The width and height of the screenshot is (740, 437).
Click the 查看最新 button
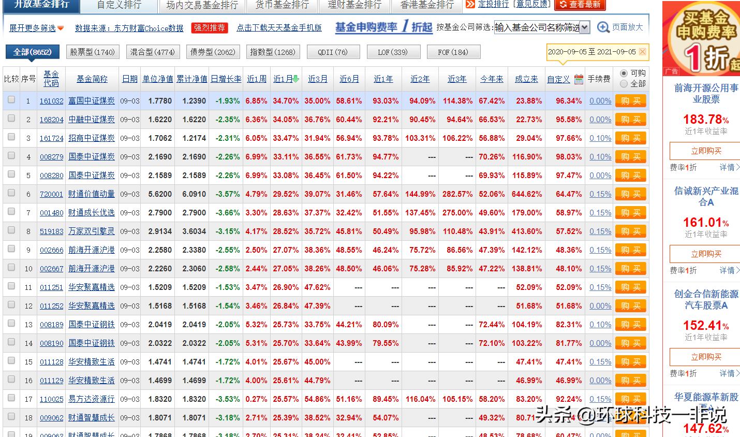(580, 5)
